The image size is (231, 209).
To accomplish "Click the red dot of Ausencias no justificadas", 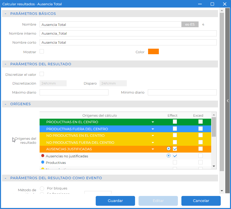I will tap(43, 156).
